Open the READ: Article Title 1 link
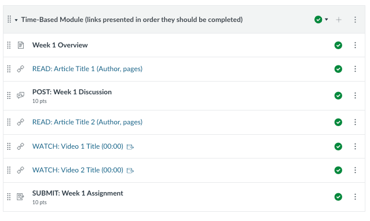Viewport: 370px width, 221px height. pos(87,69)
